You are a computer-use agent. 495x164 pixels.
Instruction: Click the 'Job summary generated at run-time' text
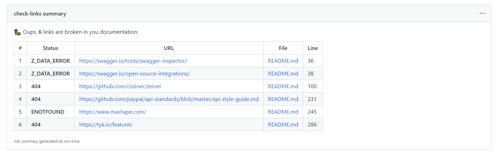pyautogui.click(x=47, y=141)
